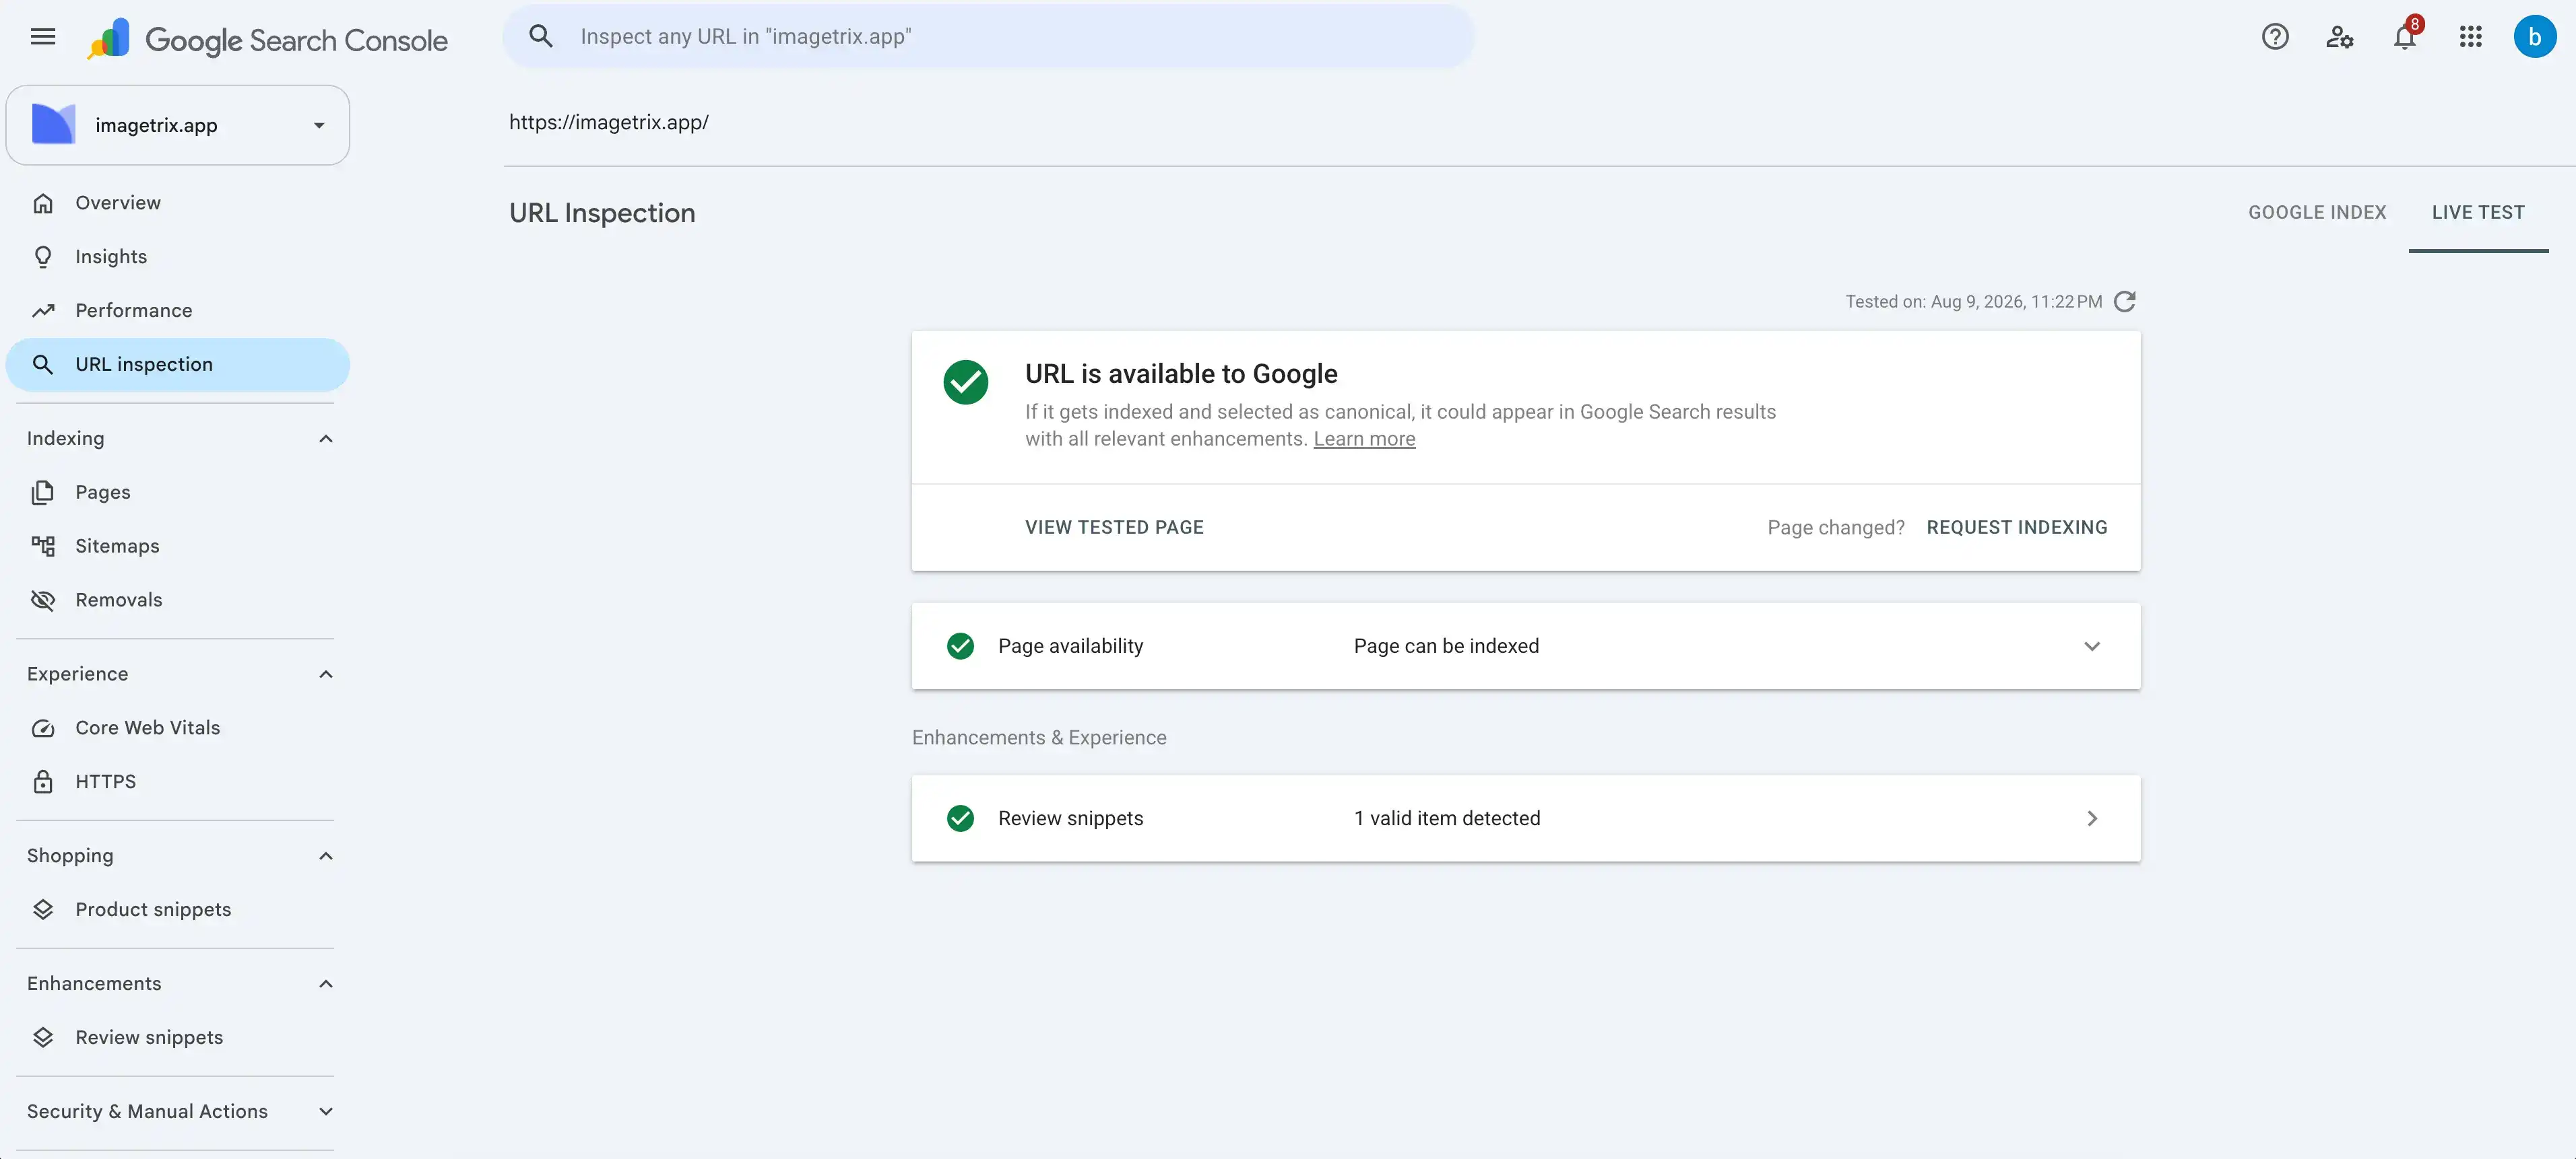Click the 'Enhancements & Experience' heading
Image resolution: width=2576 pixels, height=1159 pixels.
[x=1039, y=738]
